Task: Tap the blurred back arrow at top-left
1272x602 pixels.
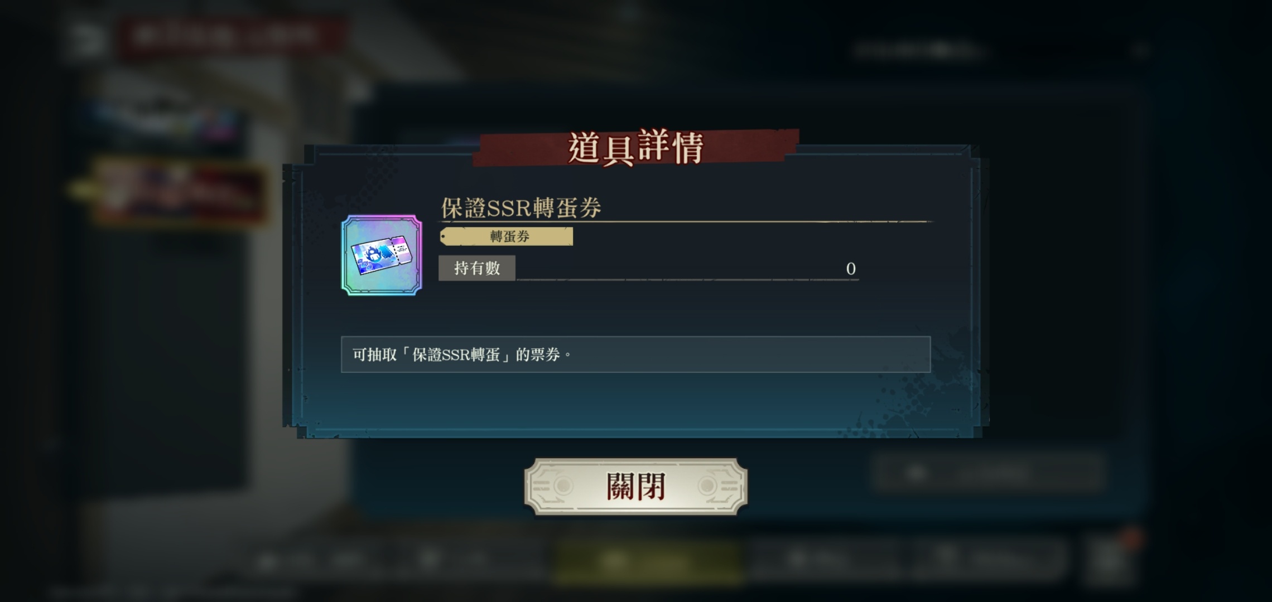Action: click(84, 39)
